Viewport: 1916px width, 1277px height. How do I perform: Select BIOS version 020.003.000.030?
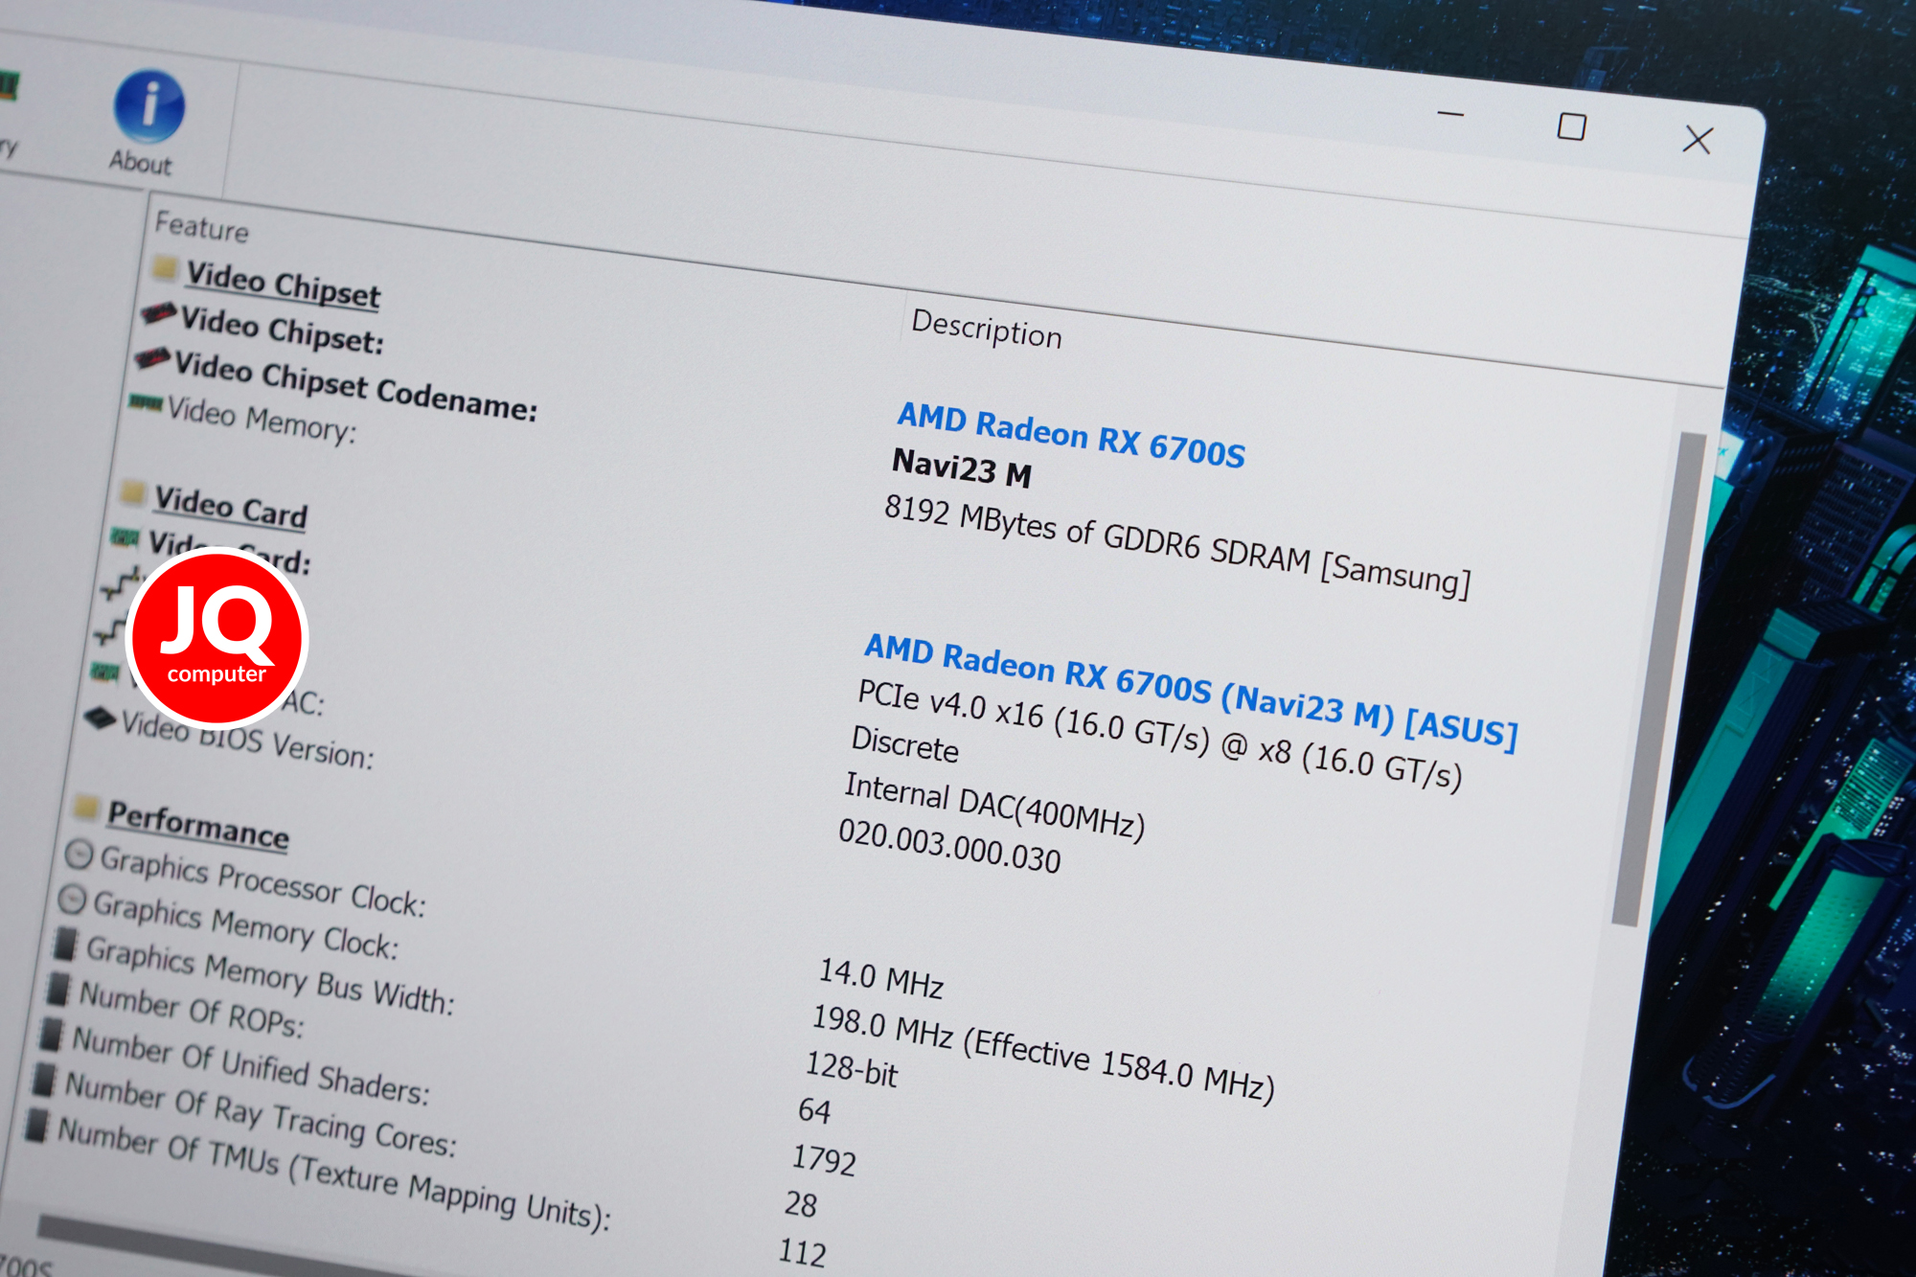[x=949, y=846]
